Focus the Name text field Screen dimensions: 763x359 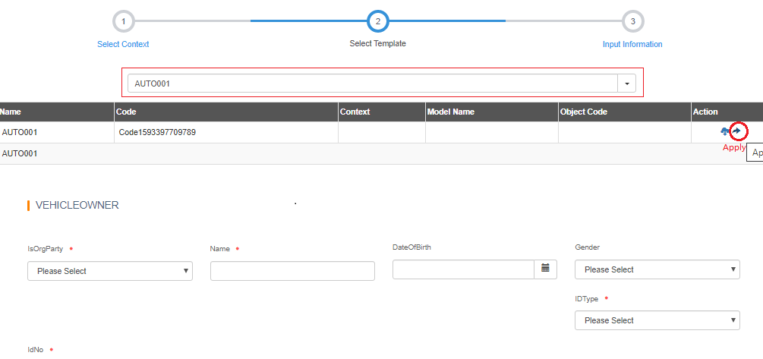click(292, 271)
